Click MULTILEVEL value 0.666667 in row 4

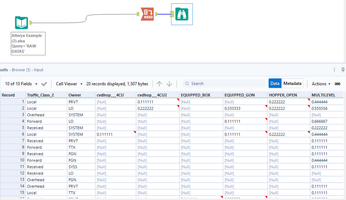click(327, 121)
